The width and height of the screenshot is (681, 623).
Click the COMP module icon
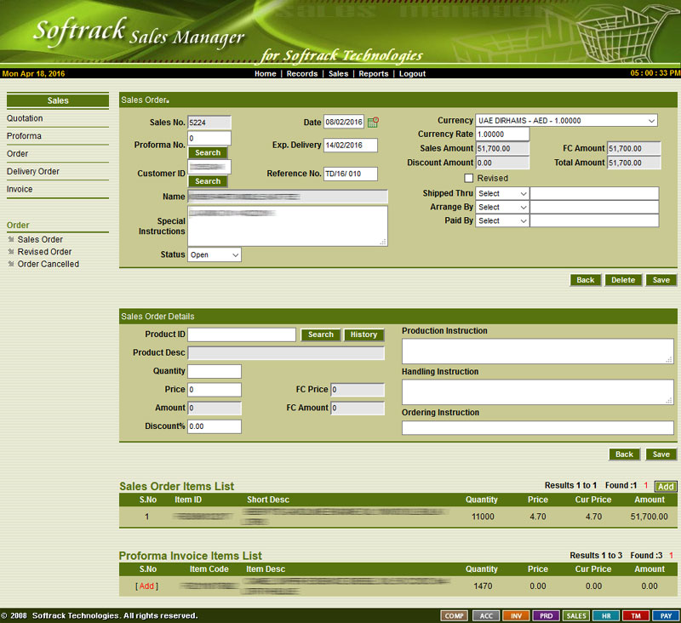(455, 615)
